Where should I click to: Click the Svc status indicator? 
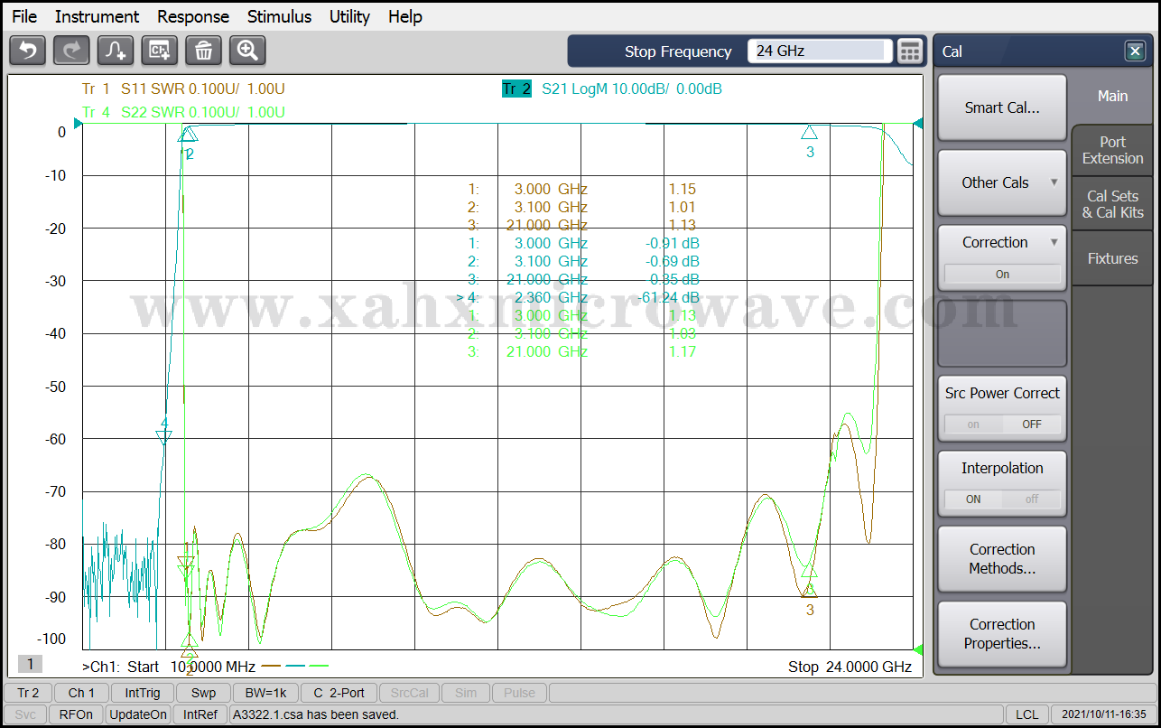pos(25,714)
